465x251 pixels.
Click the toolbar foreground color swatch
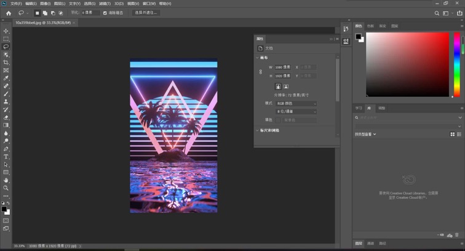coord(4,209)
